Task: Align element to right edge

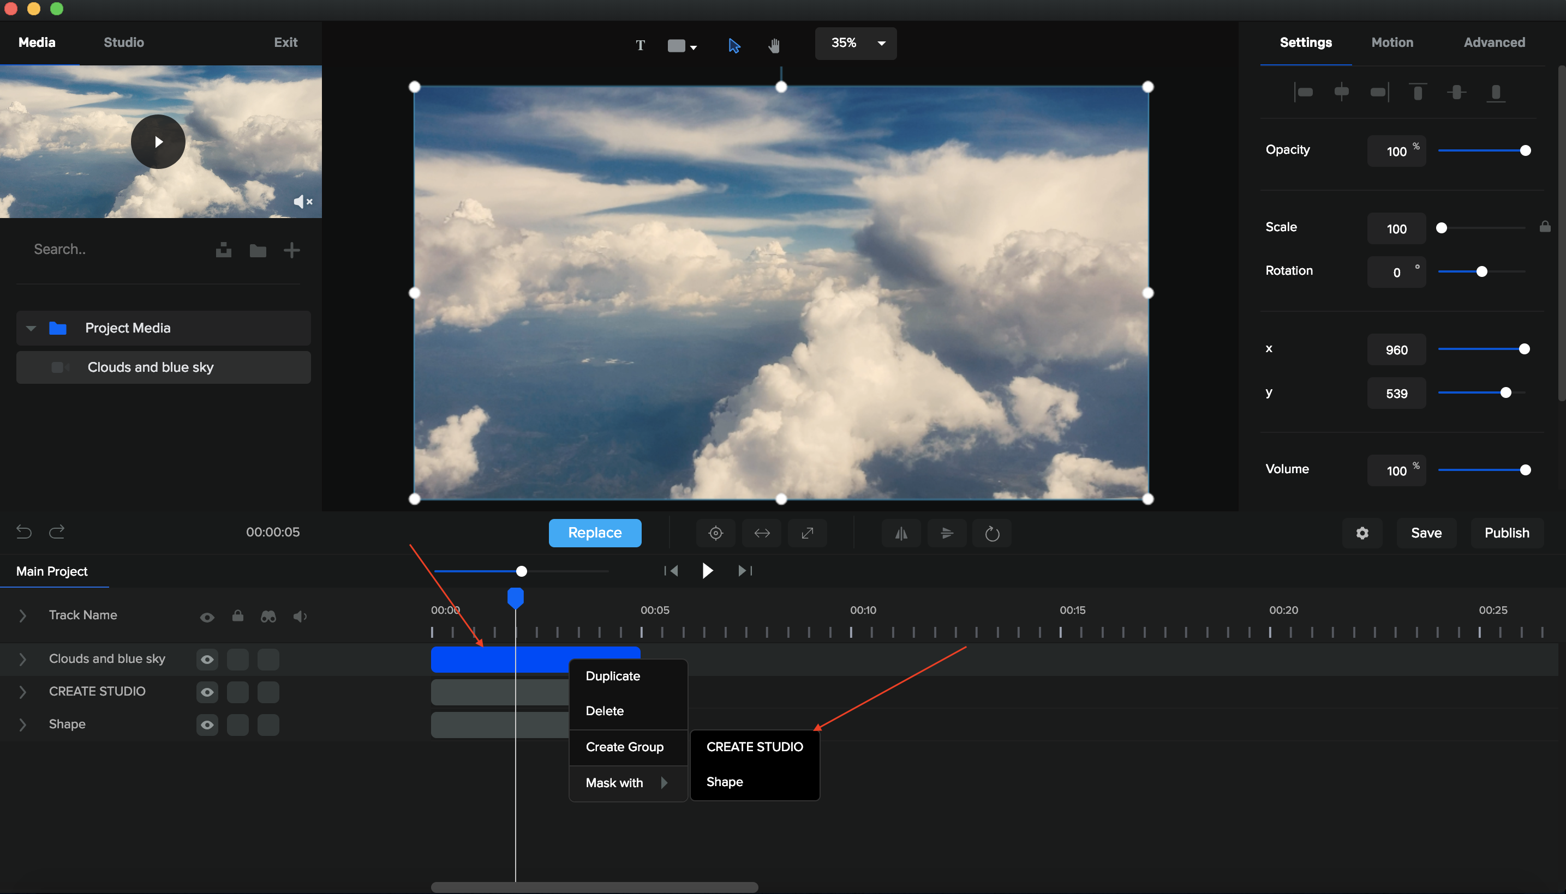Action: (1379, 92)
